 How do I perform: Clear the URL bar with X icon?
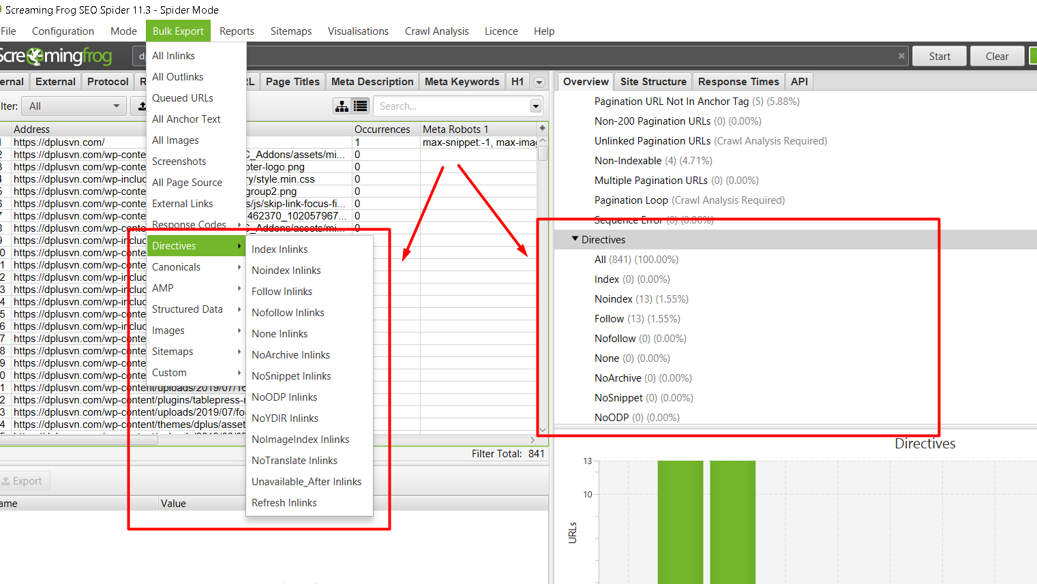(901, 56)
